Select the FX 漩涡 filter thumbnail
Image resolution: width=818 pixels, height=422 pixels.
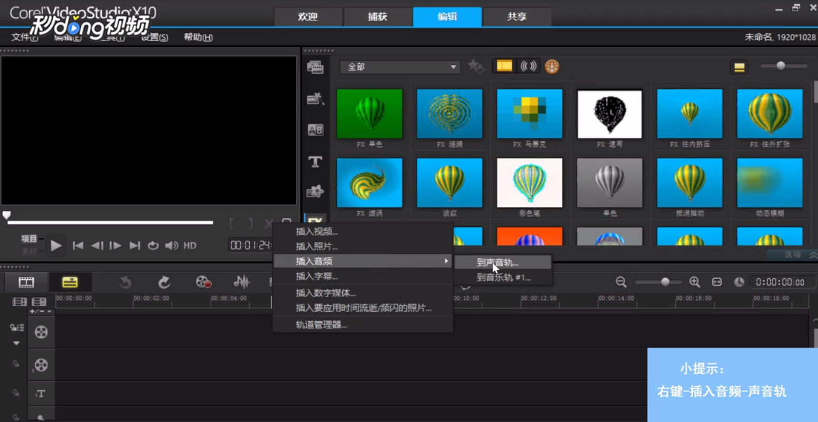pyautogui.click(x=369, y=183)
